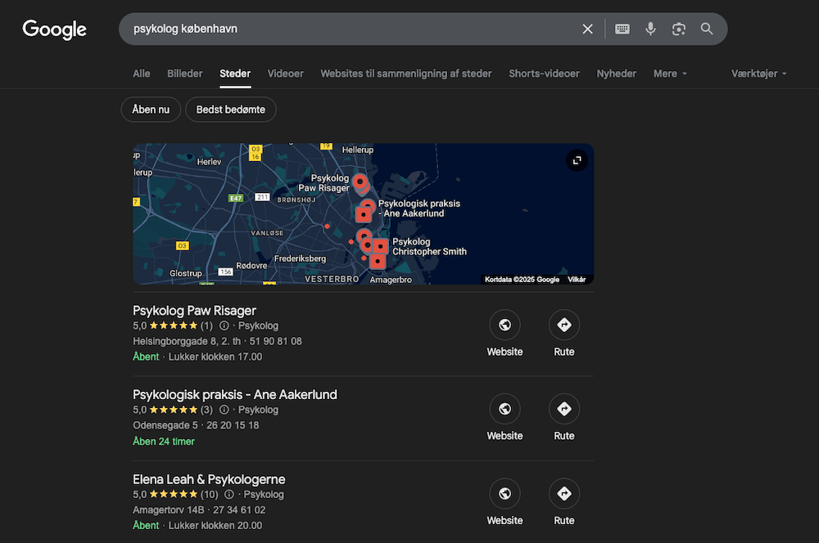Click Lukker klokken 20.00 hours text
This screenshot has height=543, width=819.
tap(215, 525)
